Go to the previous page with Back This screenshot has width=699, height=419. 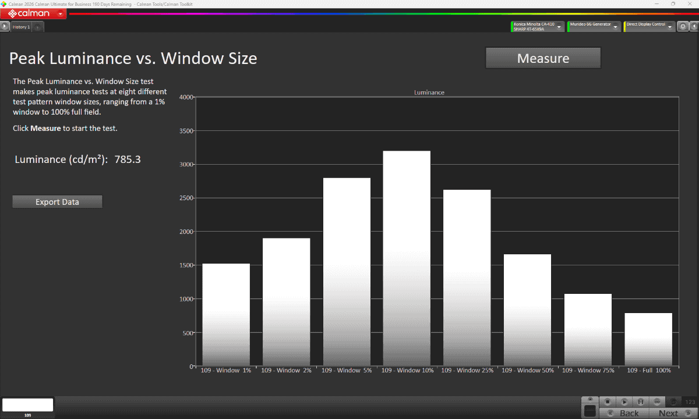(x=623, y=413)
